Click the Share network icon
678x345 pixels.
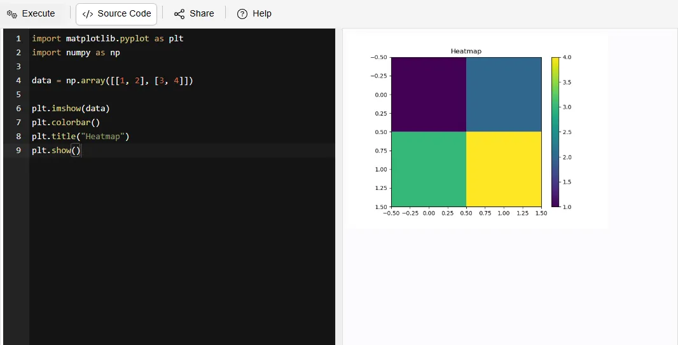[179, 14]
